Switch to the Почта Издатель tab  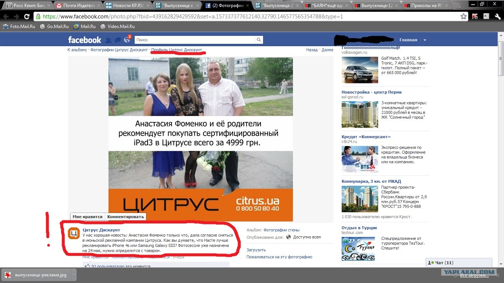click(77, 6)
